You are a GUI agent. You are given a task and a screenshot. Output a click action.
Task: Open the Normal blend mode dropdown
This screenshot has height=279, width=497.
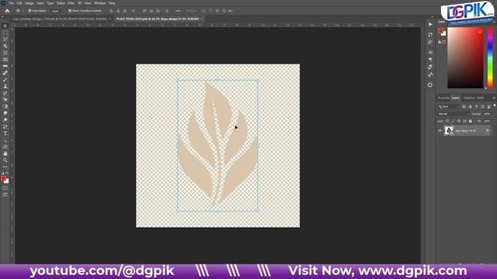point(453,114)
